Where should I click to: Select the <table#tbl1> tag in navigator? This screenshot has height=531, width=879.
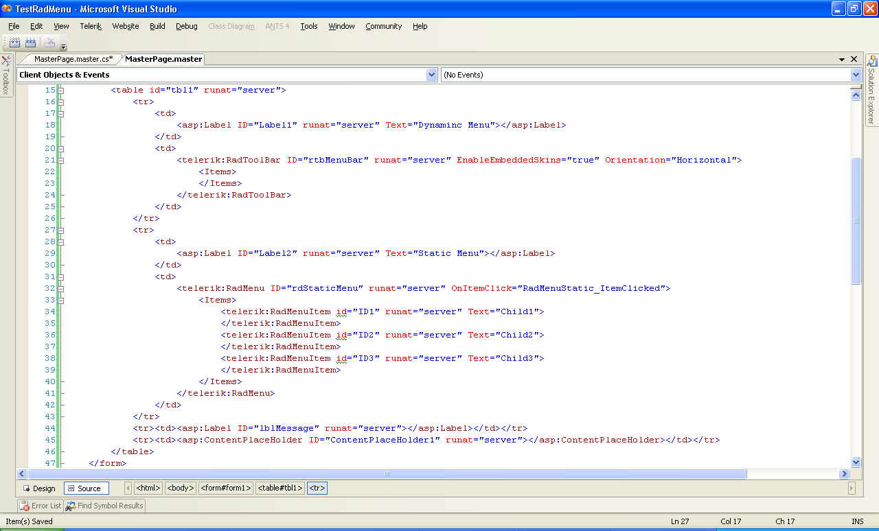tap(280, 488)
